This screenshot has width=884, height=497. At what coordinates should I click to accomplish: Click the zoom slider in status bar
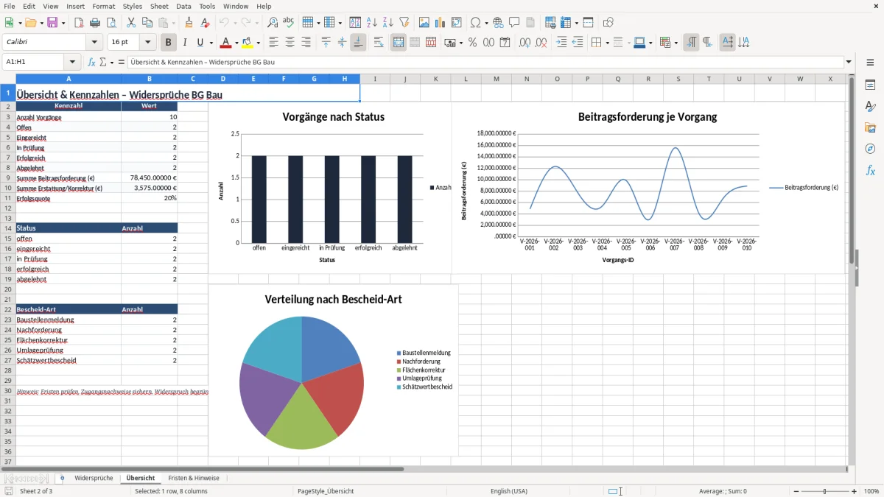pyautogui.click(x=824, y=491)
